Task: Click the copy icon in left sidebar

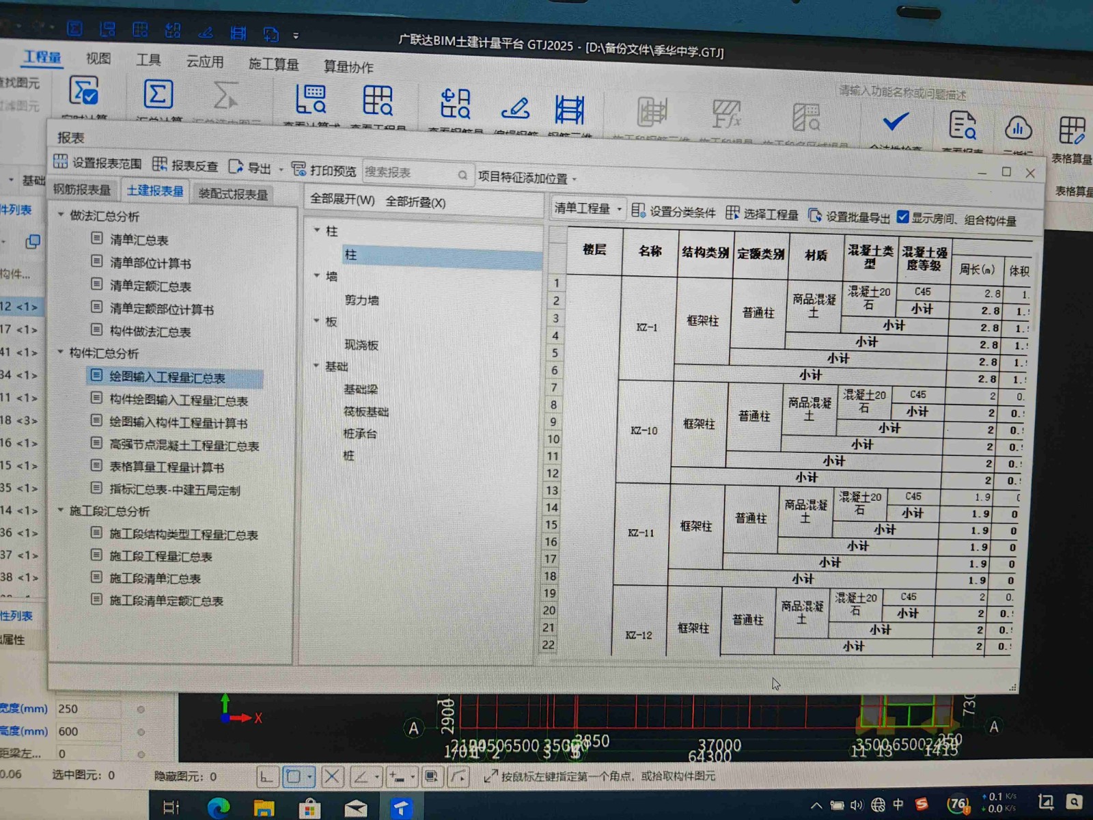Action: [x=32, y=241]
